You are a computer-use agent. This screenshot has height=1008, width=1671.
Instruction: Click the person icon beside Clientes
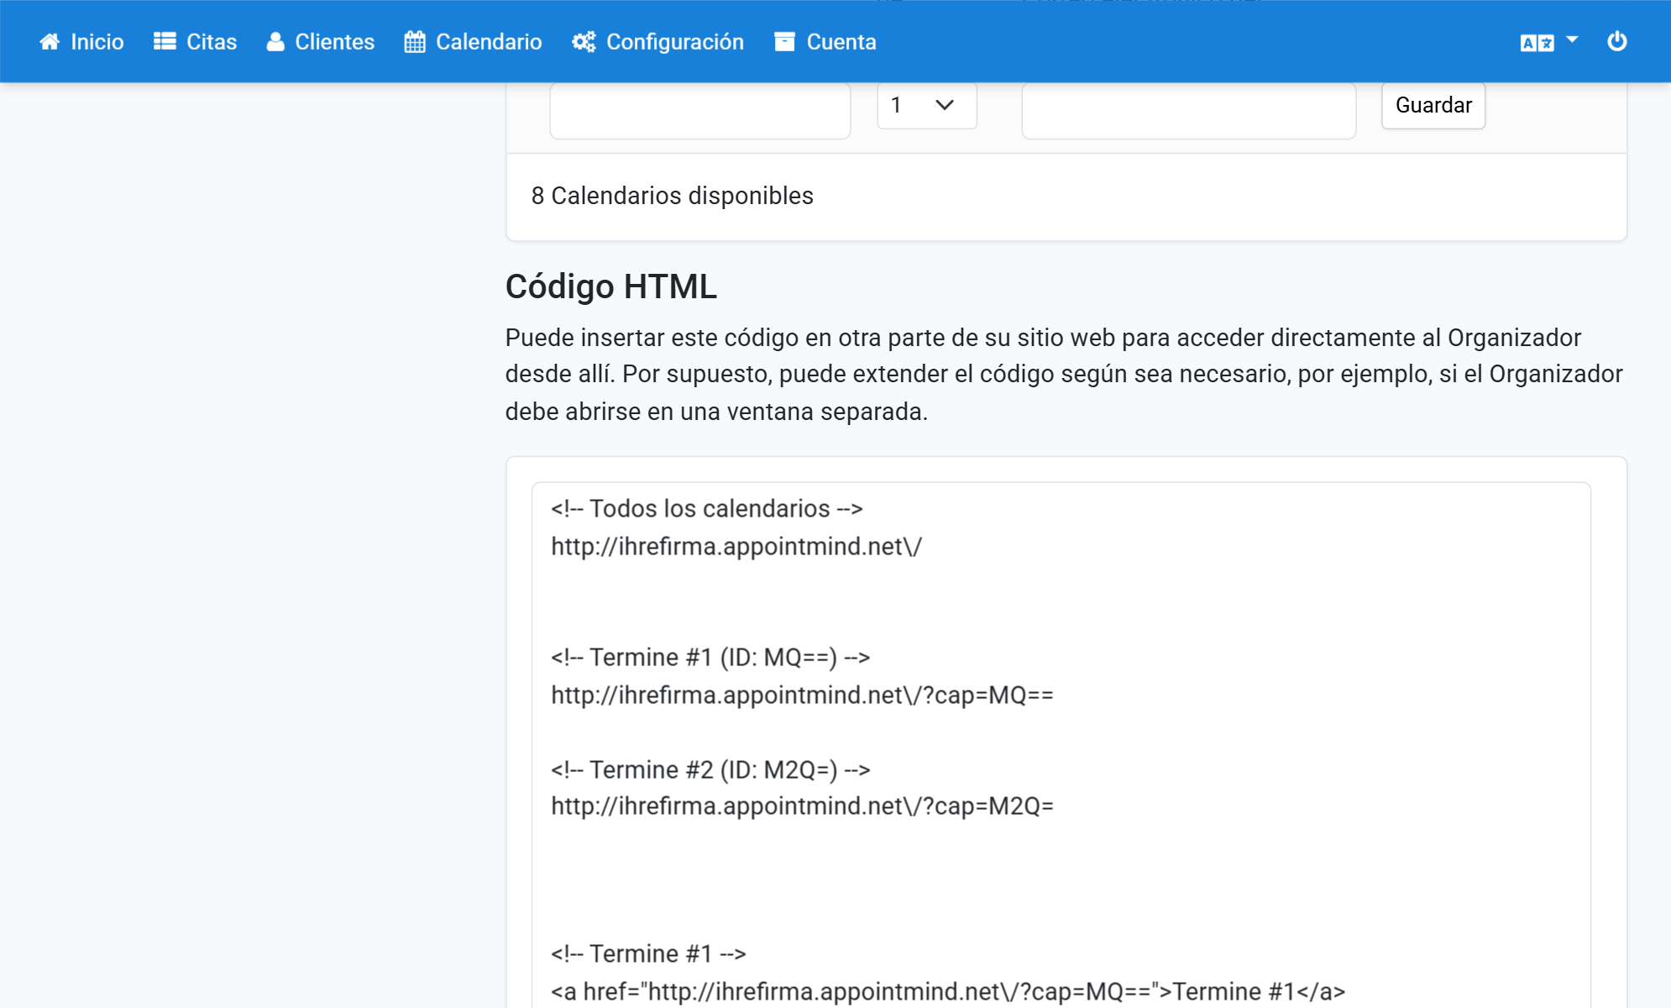[x=275, y=41]
